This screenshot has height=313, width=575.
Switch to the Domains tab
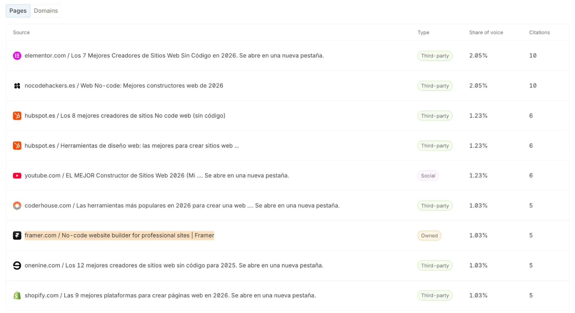pyautogui.click(x=46, y=11)
